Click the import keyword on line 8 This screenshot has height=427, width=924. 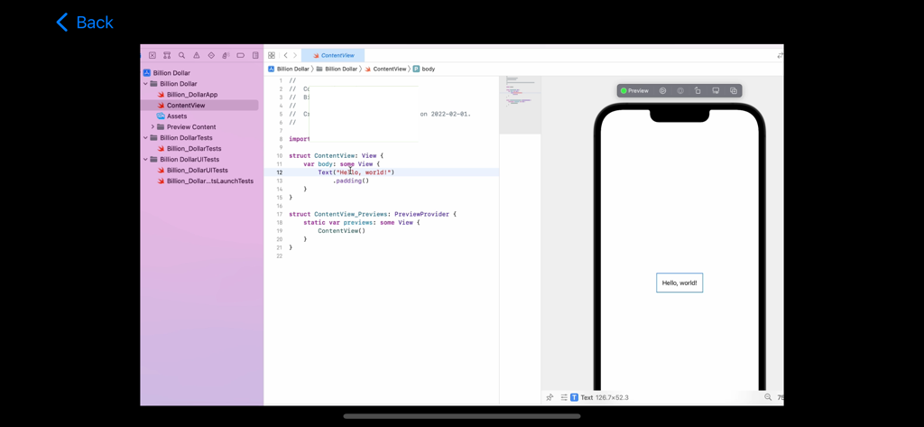point(300,139)
